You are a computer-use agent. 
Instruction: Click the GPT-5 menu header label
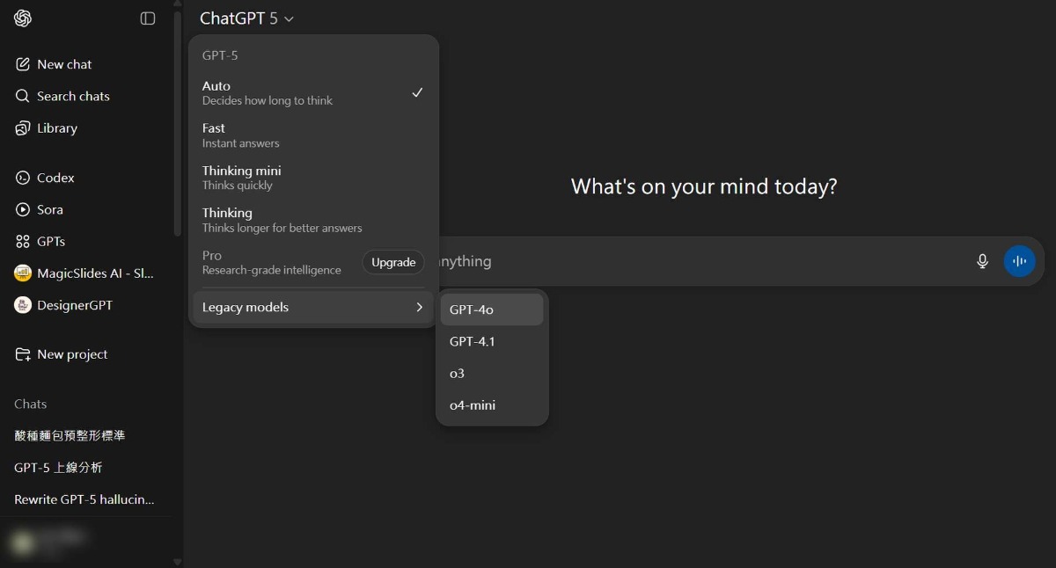pos(220,55)
